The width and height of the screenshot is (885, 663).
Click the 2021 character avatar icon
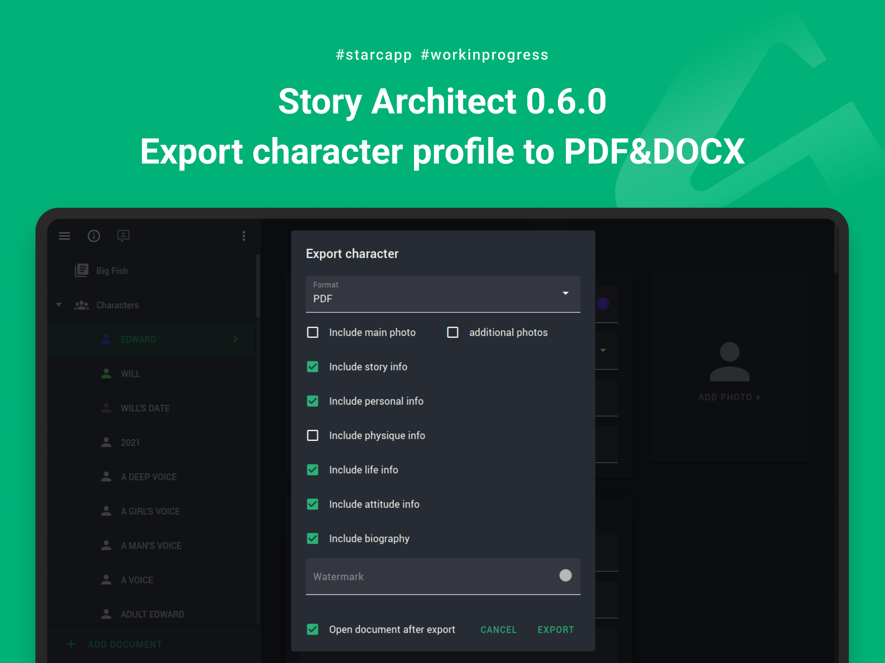(106, 442)
